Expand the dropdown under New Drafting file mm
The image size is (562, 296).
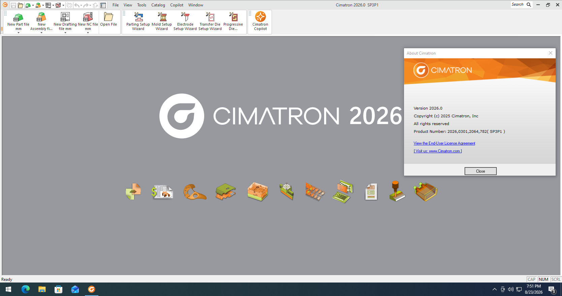[x=65, y=33]
